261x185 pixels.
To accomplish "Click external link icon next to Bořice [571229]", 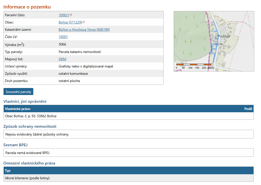I will (x=84, y=22).
